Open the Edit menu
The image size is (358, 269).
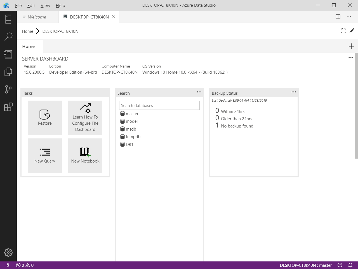[x=31, y=5]
